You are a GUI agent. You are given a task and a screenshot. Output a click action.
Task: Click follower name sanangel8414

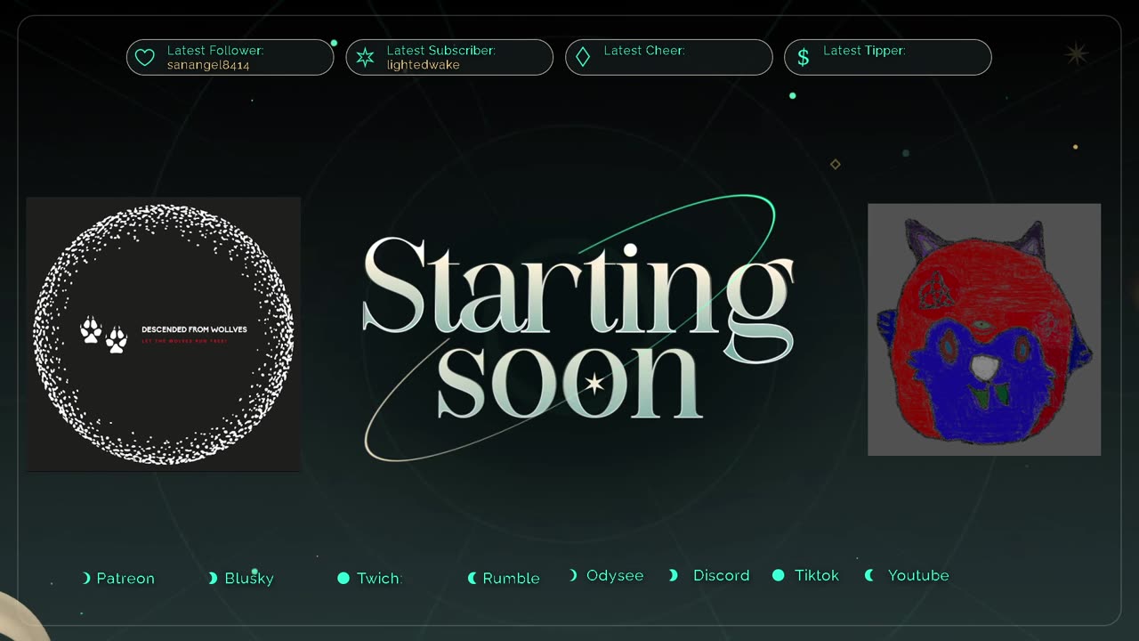208,65
